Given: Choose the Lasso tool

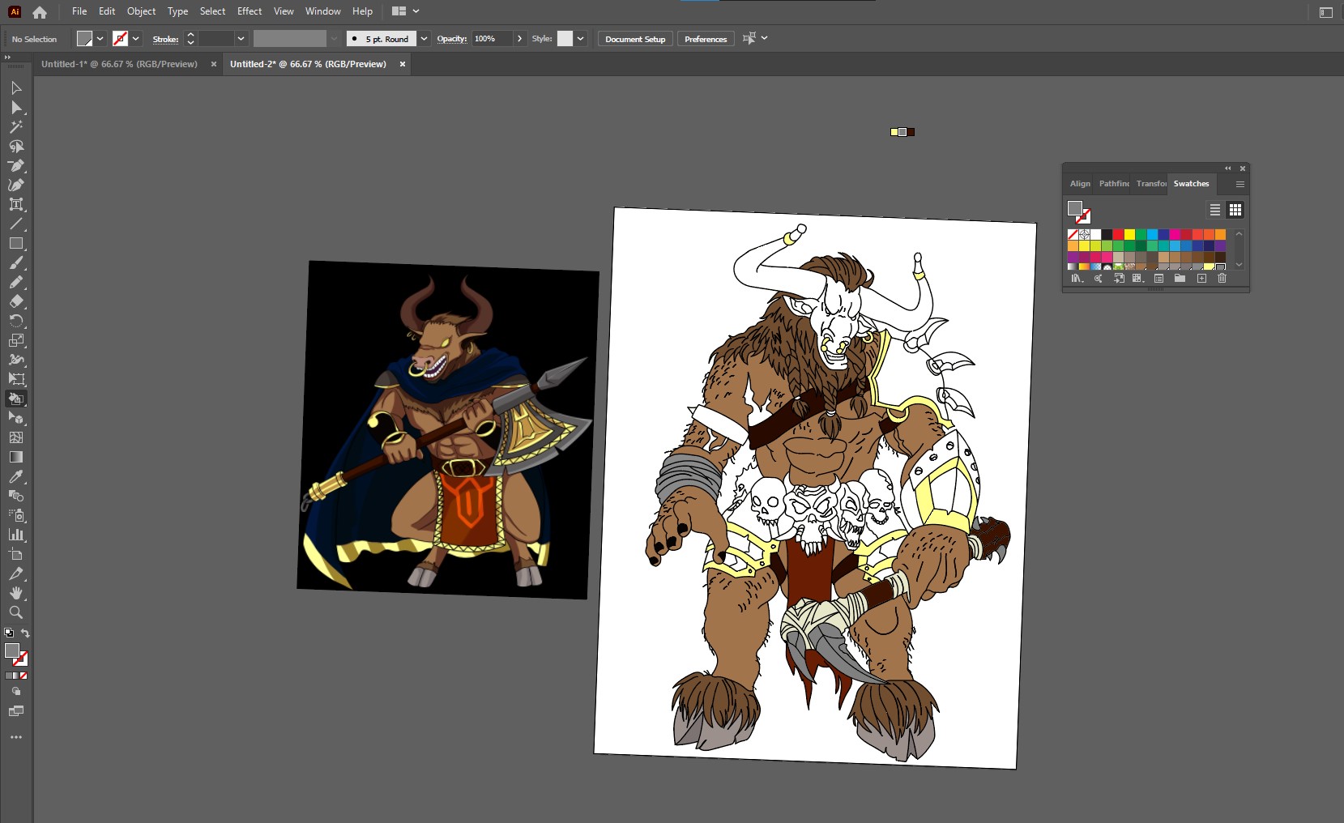Looking at the screenshot, I should (x=16, y=146).
